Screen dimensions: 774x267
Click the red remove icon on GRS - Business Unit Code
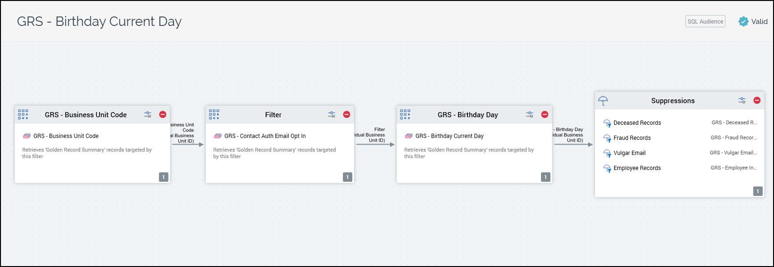point(163,114)
